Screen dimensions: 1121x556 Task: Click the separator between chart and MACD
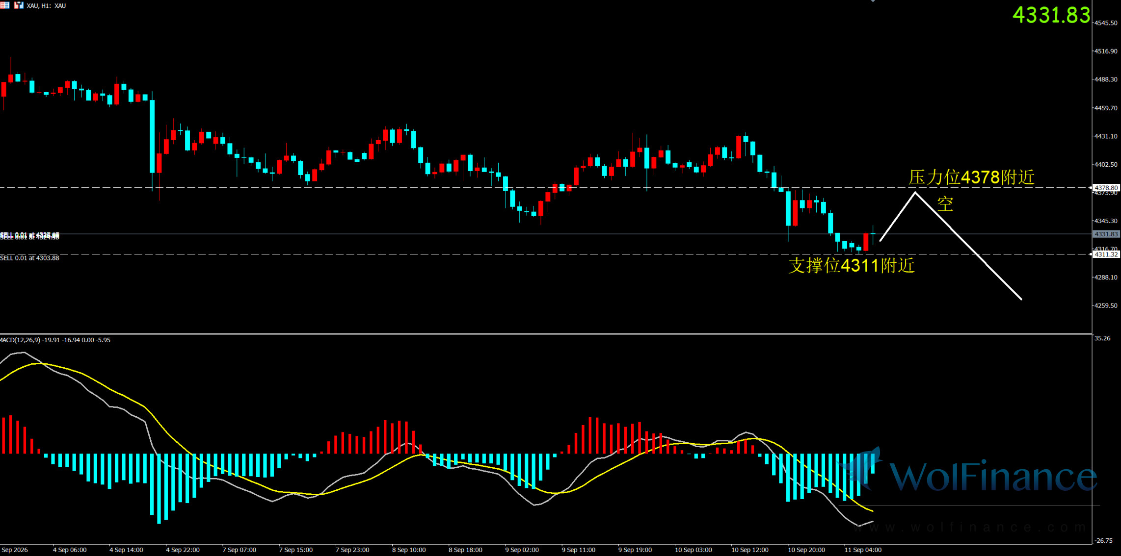click(x=546, y=334)
